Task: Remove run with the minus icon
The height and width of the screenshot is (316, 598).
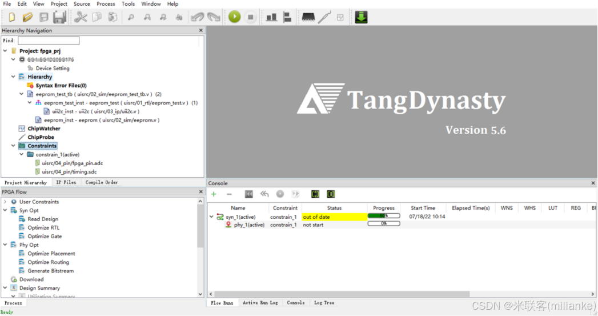Action: (x=229, y=194)
